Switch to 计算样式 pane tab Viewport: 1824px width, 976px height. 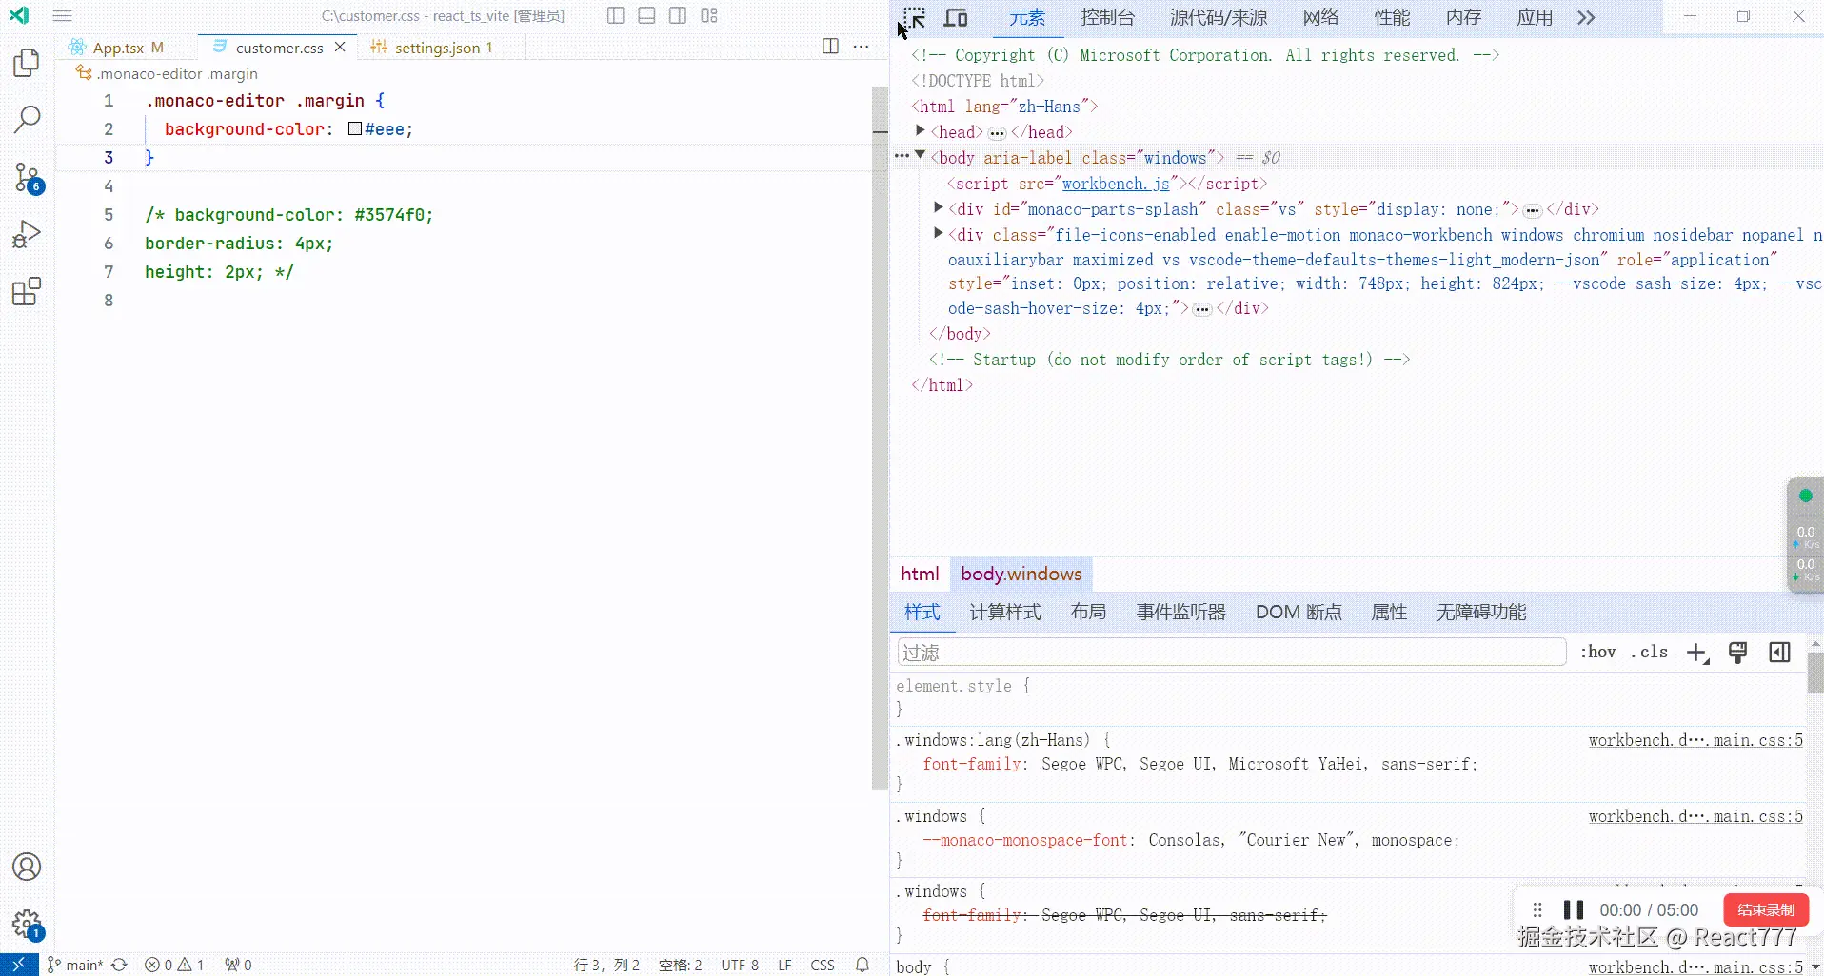click(x=1005, y=613)
